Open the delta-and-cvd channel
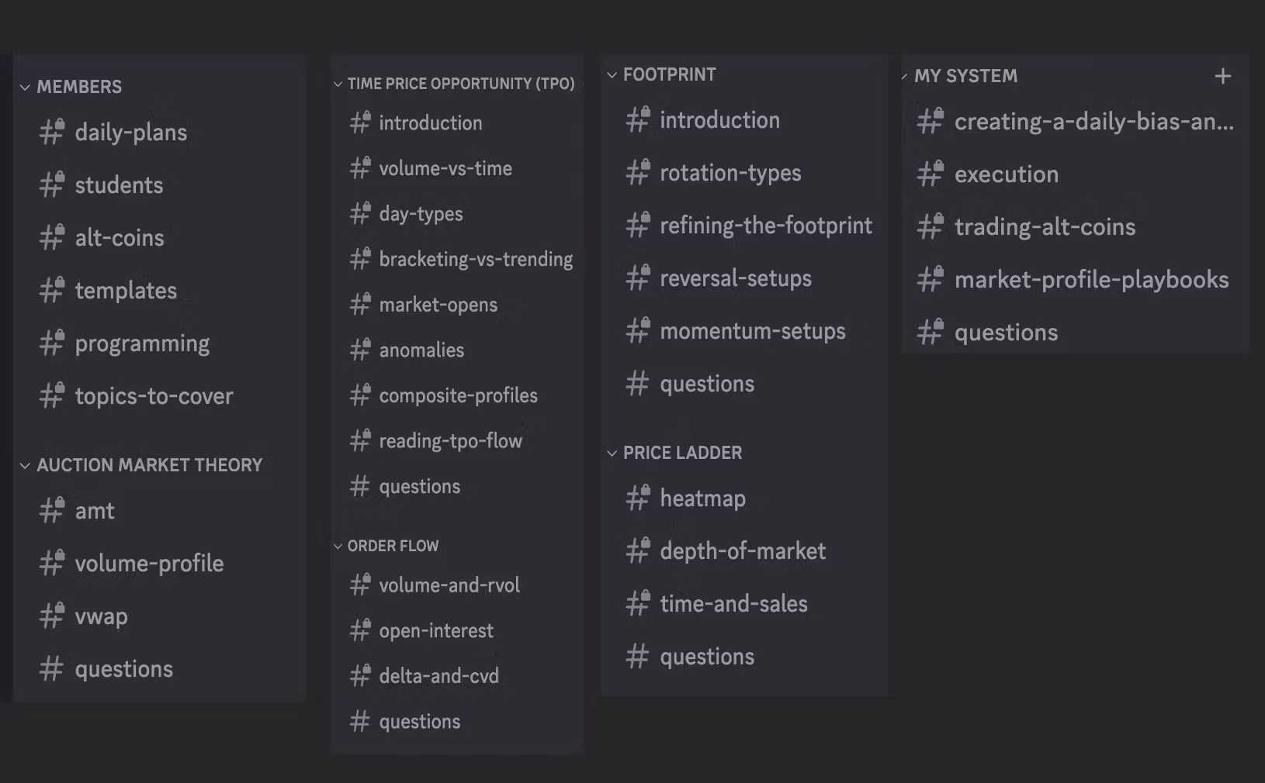Viewport: 1265px width, 783px height. click(438, 676)
